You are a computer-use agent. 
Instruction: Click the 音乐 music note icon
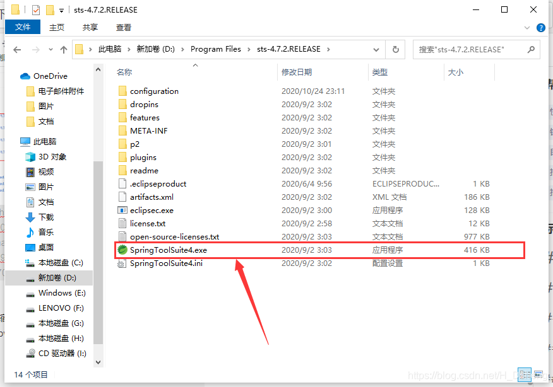pyautogui.click(x=30, y=233)
